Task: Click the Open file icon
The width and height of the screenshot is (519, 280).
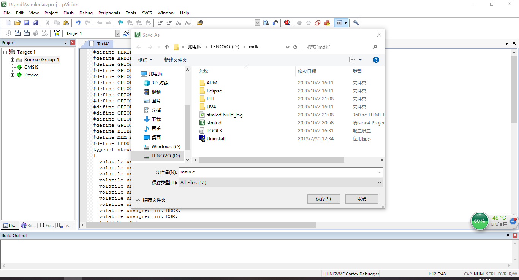Action: tap(17, 23)
